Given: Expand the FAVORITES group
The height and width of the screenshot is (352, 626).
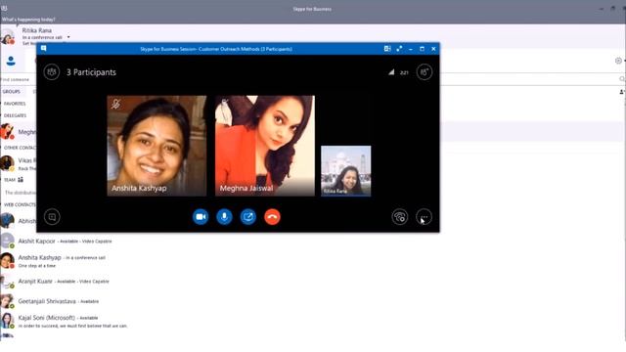Looking at the screenshot, I should [15, 104].
